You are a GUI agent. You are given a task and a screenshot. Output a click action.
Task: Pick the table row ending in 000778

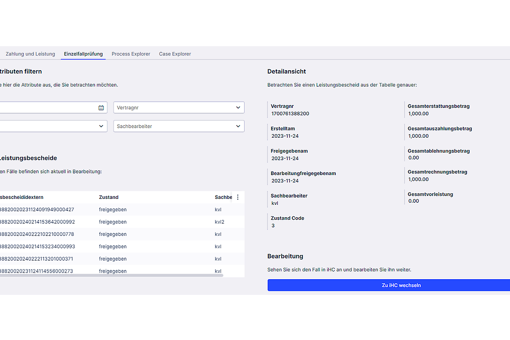point(37,234)
